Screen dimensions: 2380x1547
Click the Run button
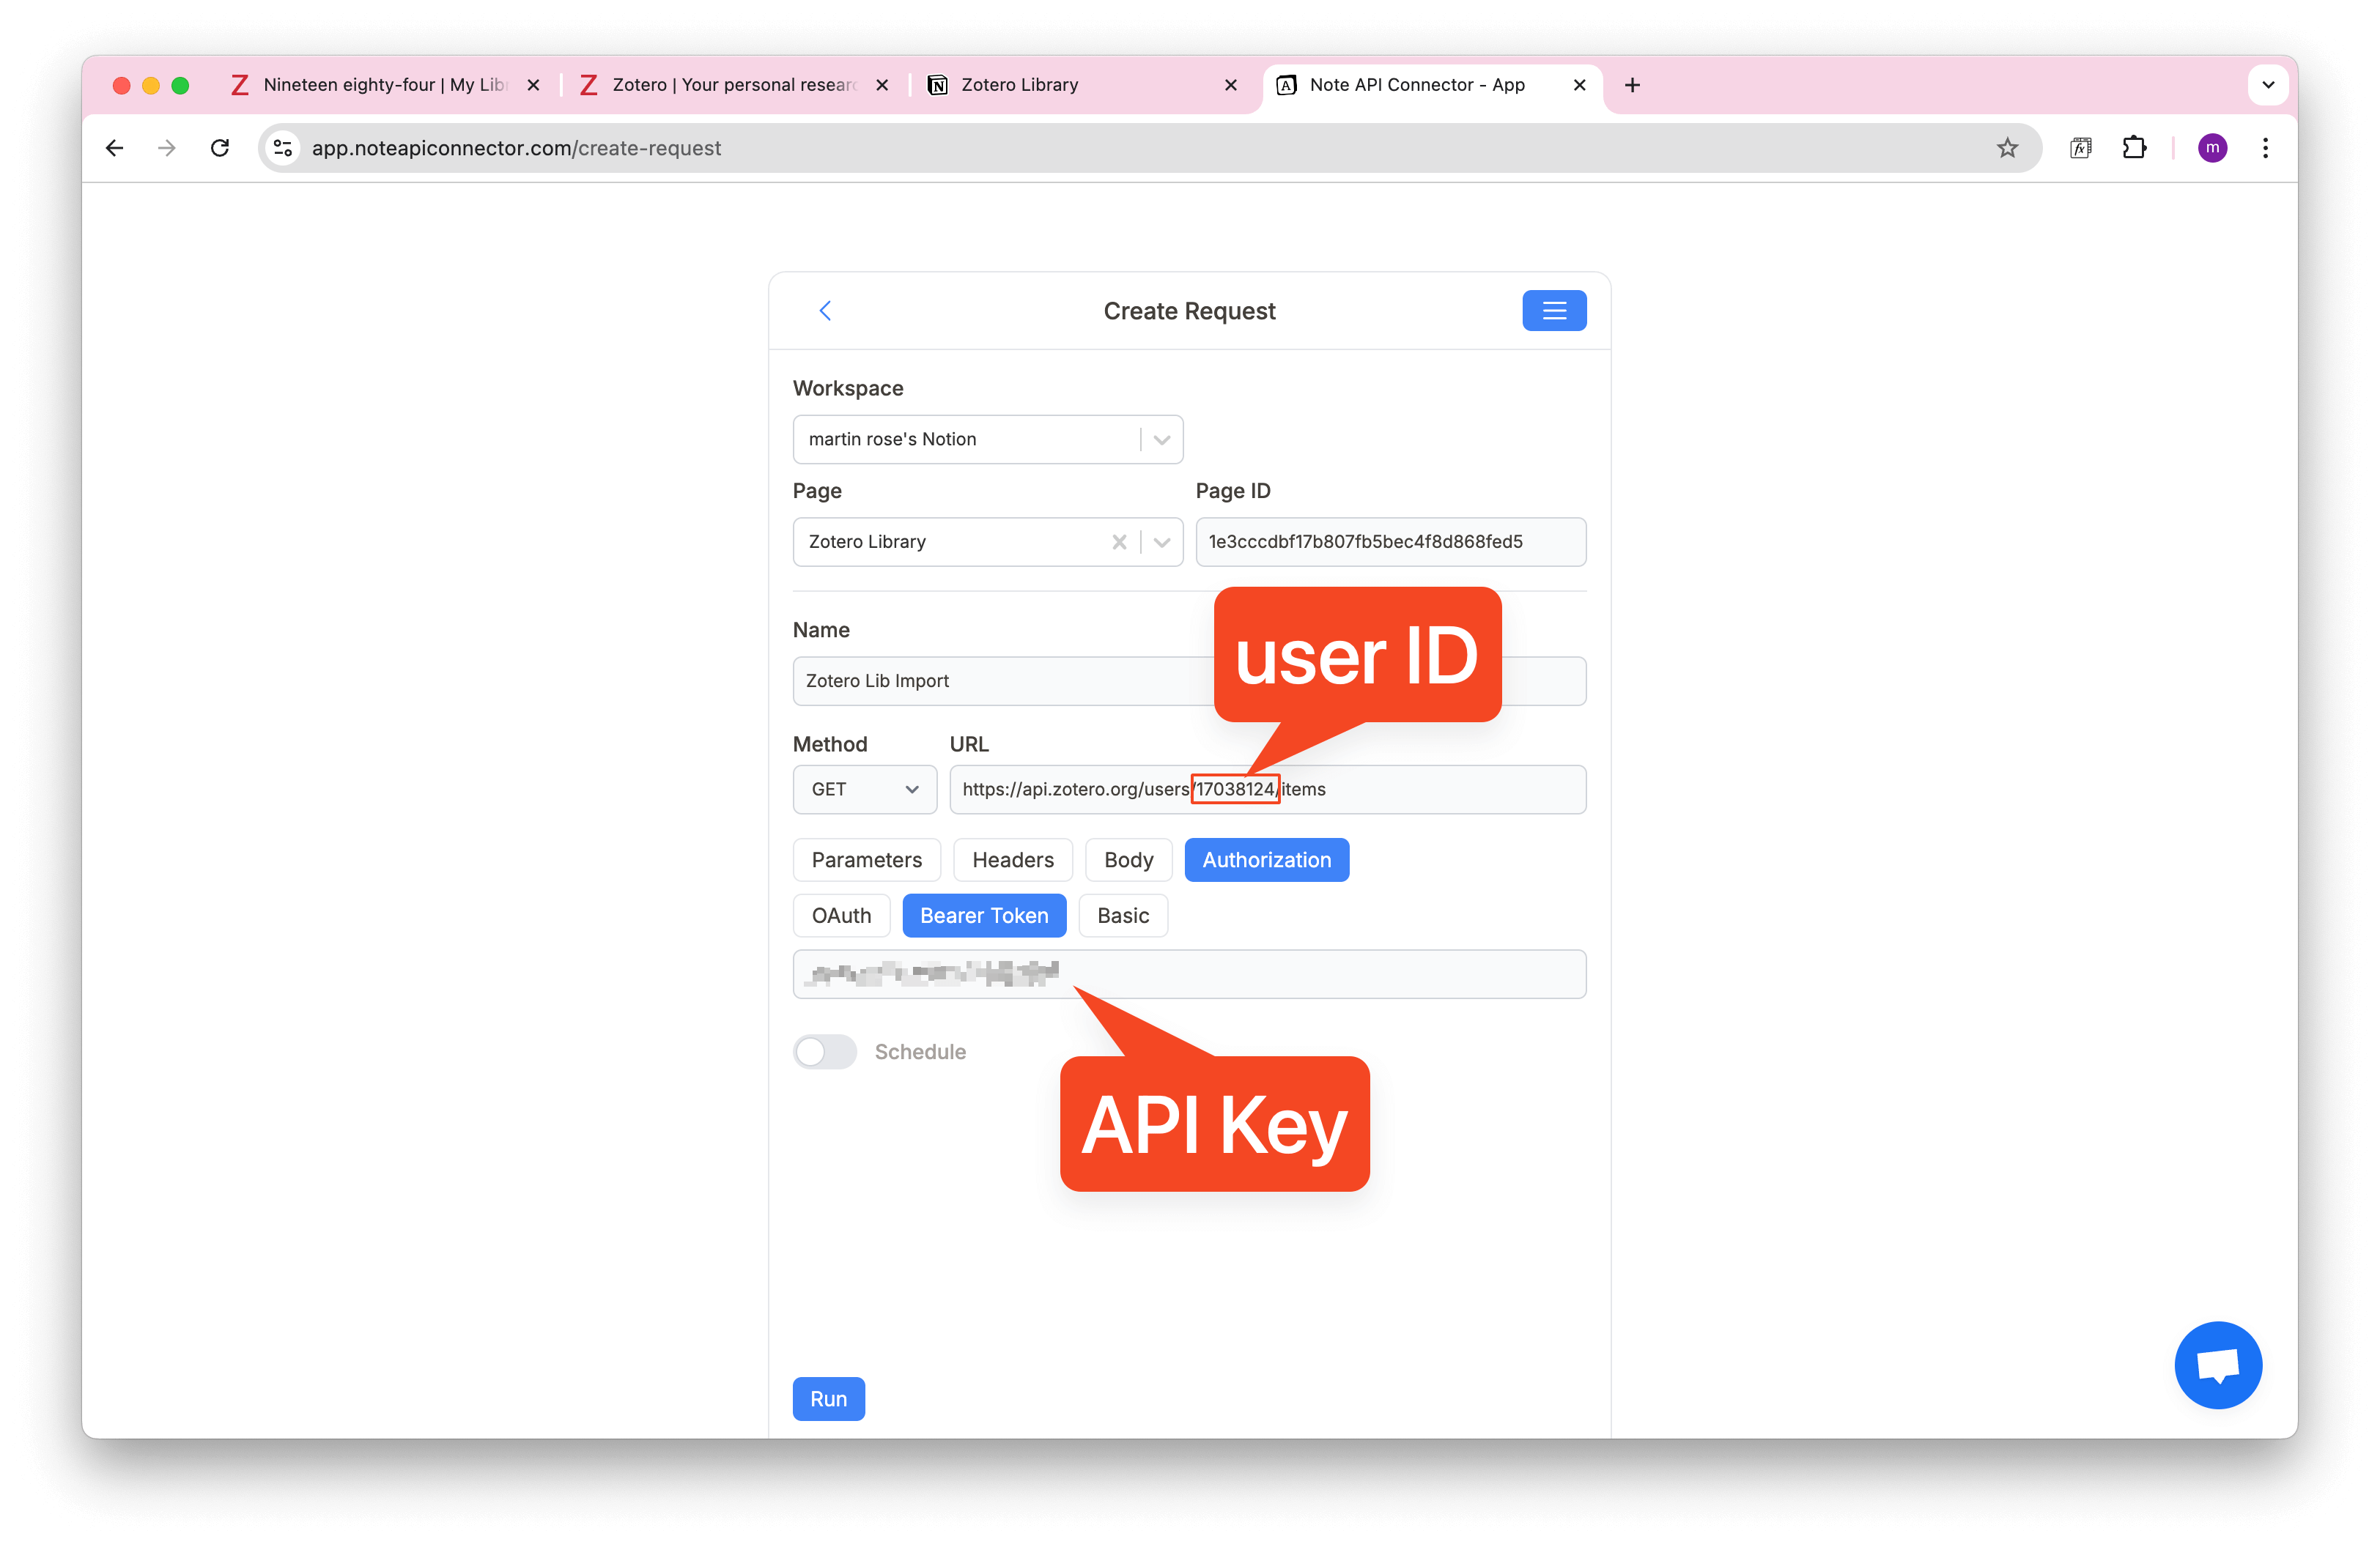point(828,1399)
